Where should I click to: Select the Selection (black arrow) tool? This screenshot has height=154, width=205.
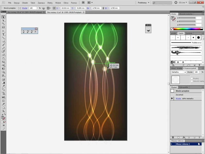pyautogui.click(x=4, y=17)
